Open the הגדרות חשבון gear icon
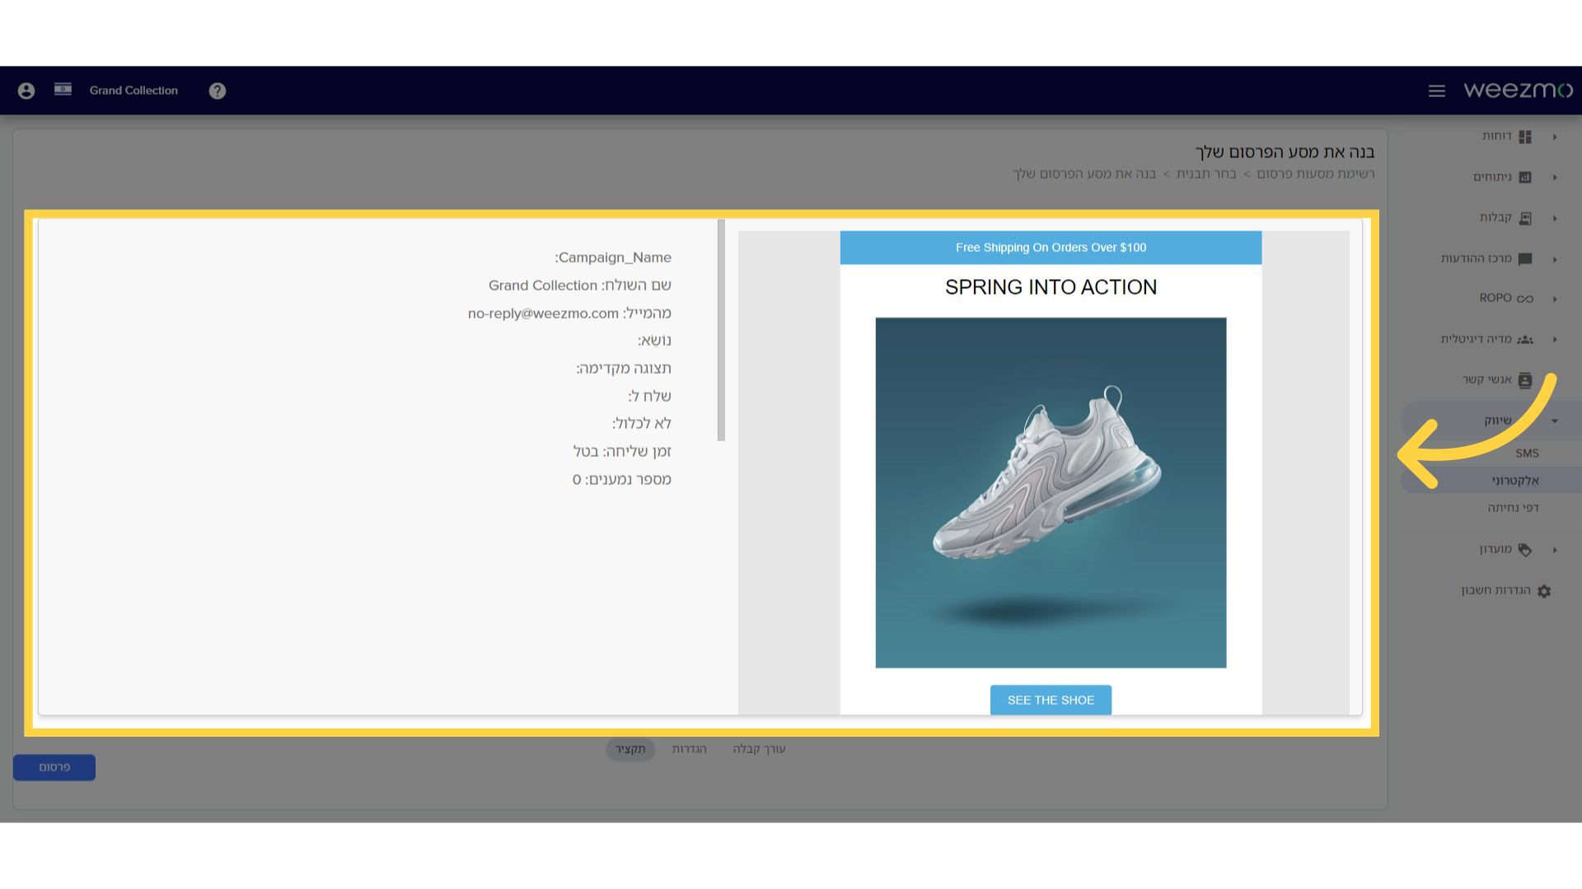 coord(1544,591)
